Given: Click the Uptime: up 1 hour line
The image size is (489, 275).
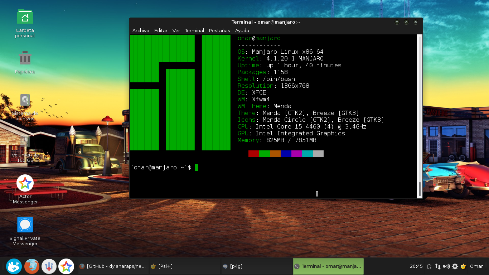Looking at the screenshot, I should [x=290, y=65].
